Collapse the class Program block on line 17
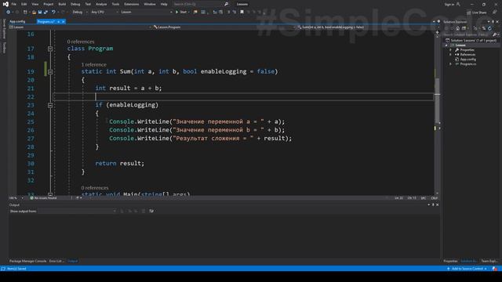 pos(50,49)
